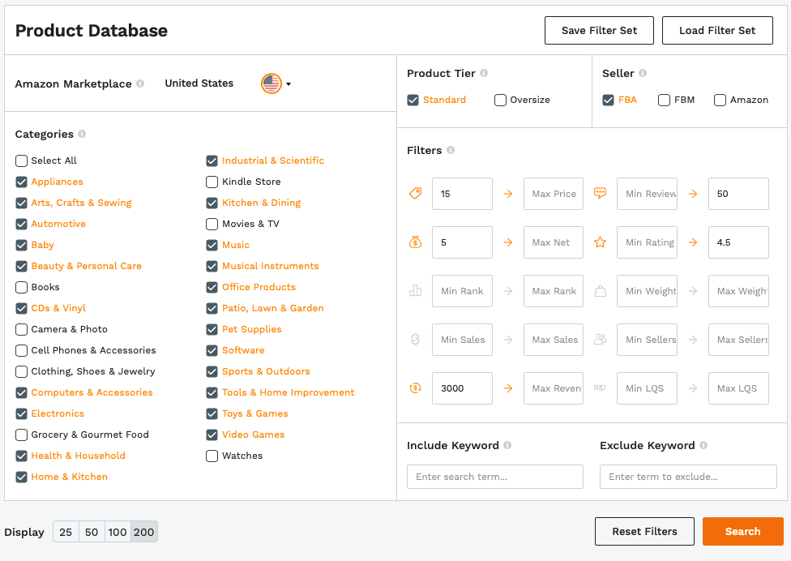
Task: Click the Include Keyword search box
Action: click(x=495, y=477)
